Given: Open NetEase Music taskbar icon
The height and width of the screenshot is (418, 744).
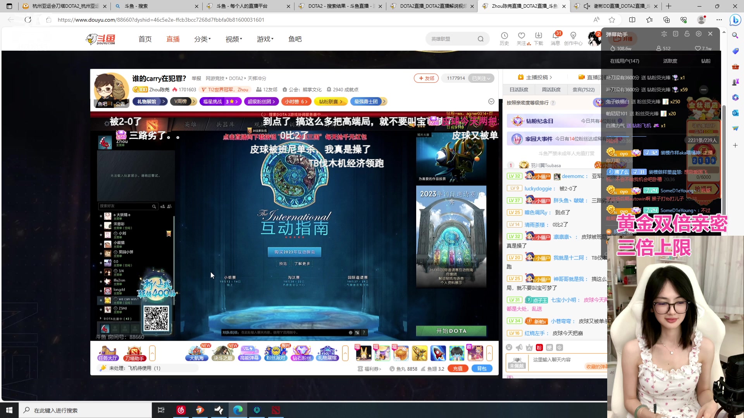Looking at the screenshot, I should (181, 410).
